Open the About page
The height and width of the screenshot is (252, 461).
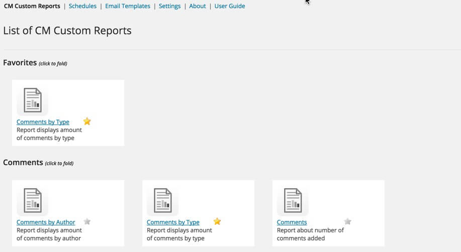click(x=198, y=6)
